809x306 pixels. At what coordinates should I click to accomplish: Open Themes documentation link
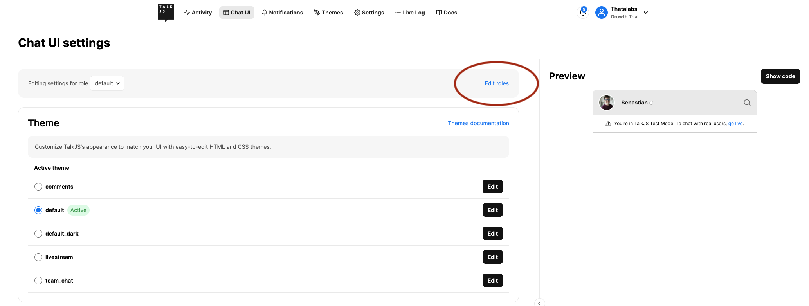pos(478,123)
